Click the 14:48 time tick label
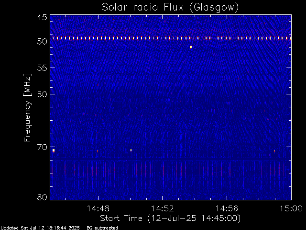The width and height of the screenshot is (306, 230). (x=98, y=208)
